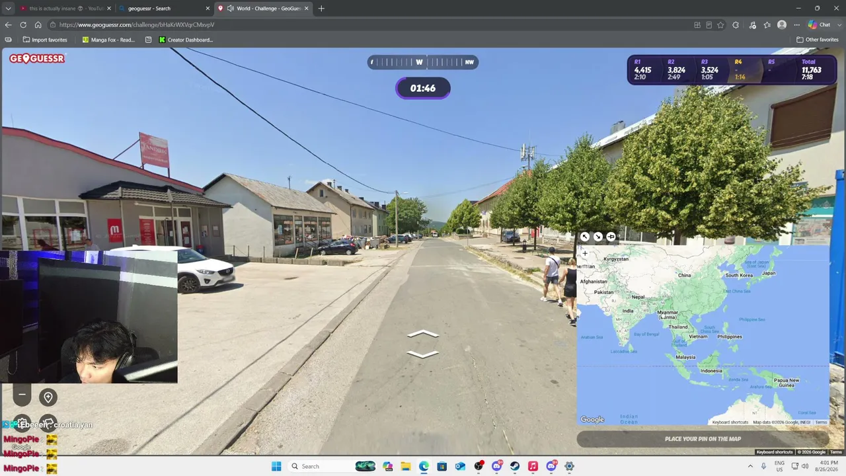Click the GeoGuessr logo

37,58
